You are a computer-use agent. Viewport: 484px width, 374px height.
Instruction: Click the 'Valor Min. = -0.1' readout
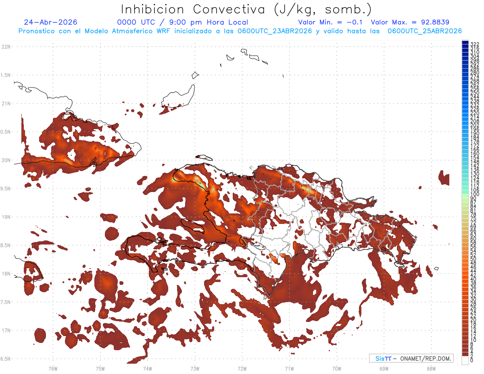(330, 23)
